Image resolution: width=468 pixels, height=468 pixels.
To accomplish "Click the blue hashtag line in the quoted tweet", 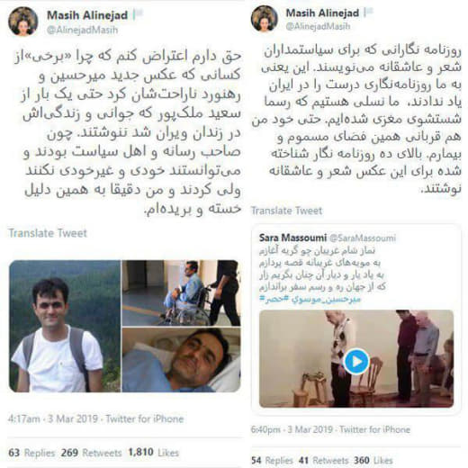I will [x=310, y=299].
